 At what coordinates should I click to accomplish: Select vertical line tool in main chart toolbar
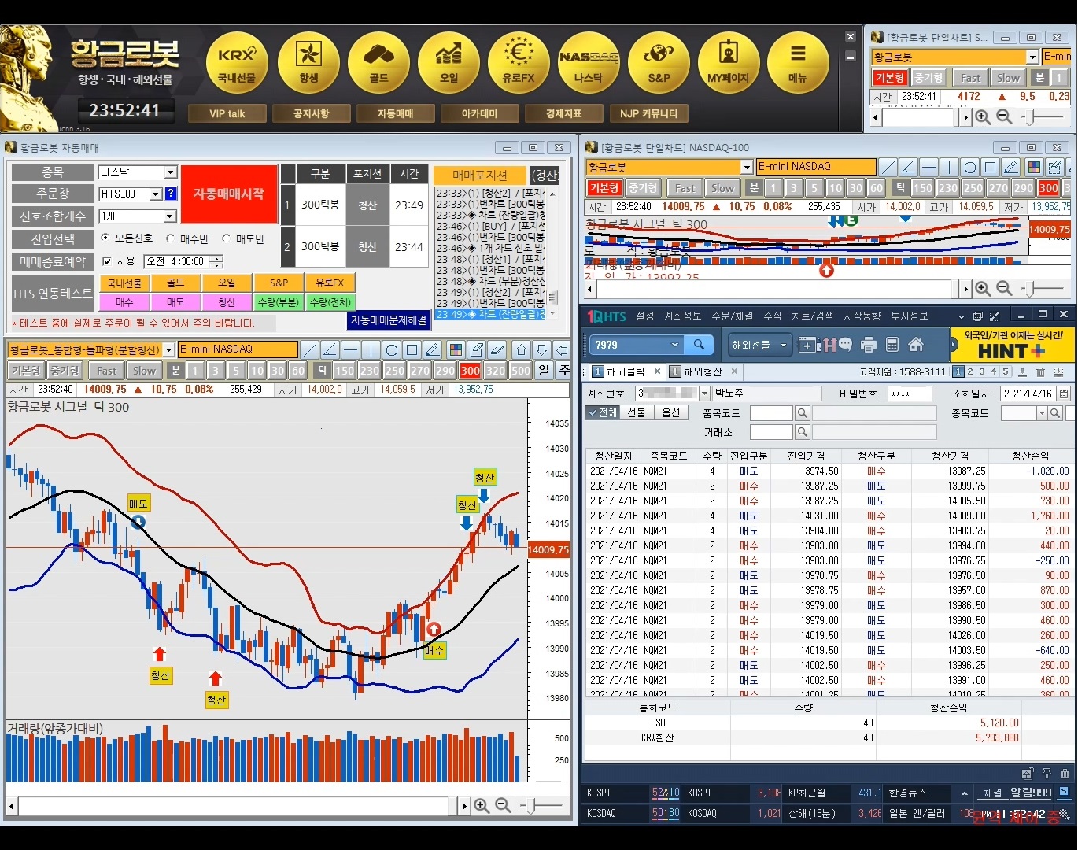(371, 349)
